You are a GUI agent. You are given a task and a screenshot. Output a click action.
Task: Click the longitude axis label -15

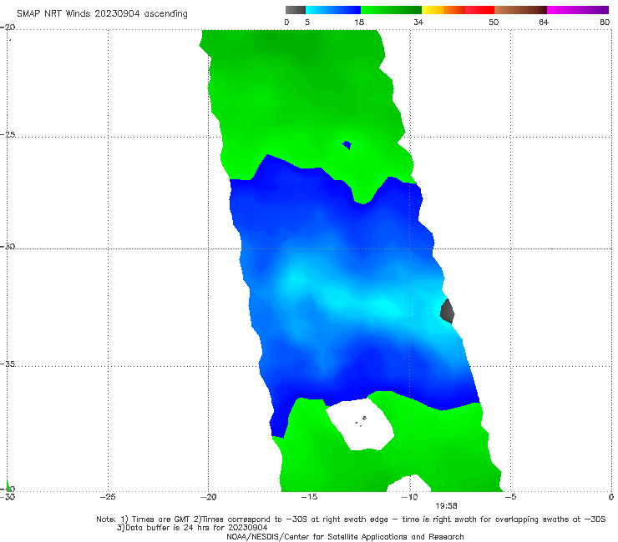pos(309,497)
